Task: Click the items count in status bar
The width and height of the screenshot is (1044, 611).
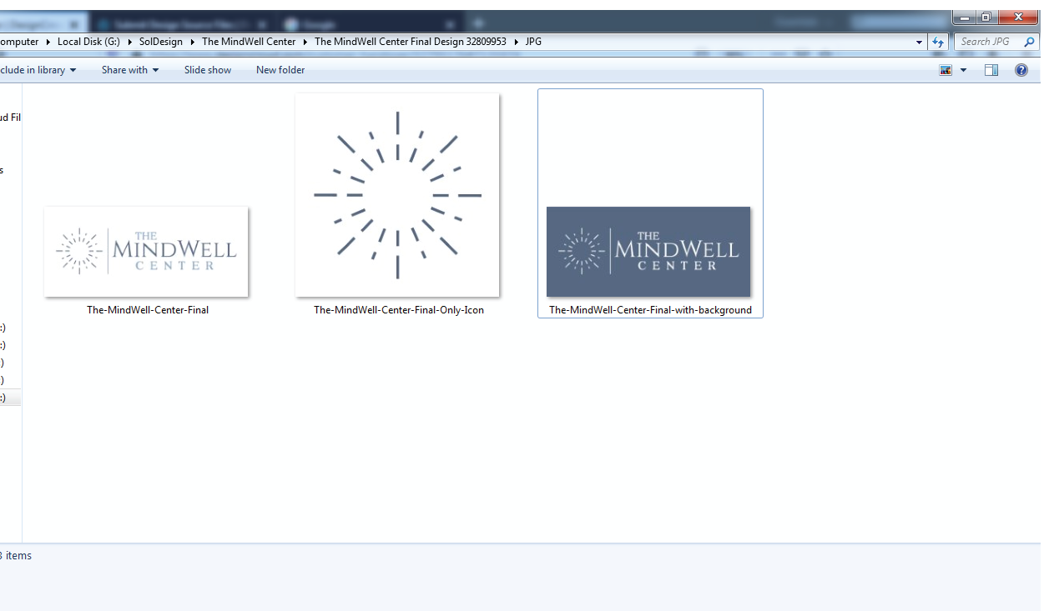Action: [x=16, y=556]
